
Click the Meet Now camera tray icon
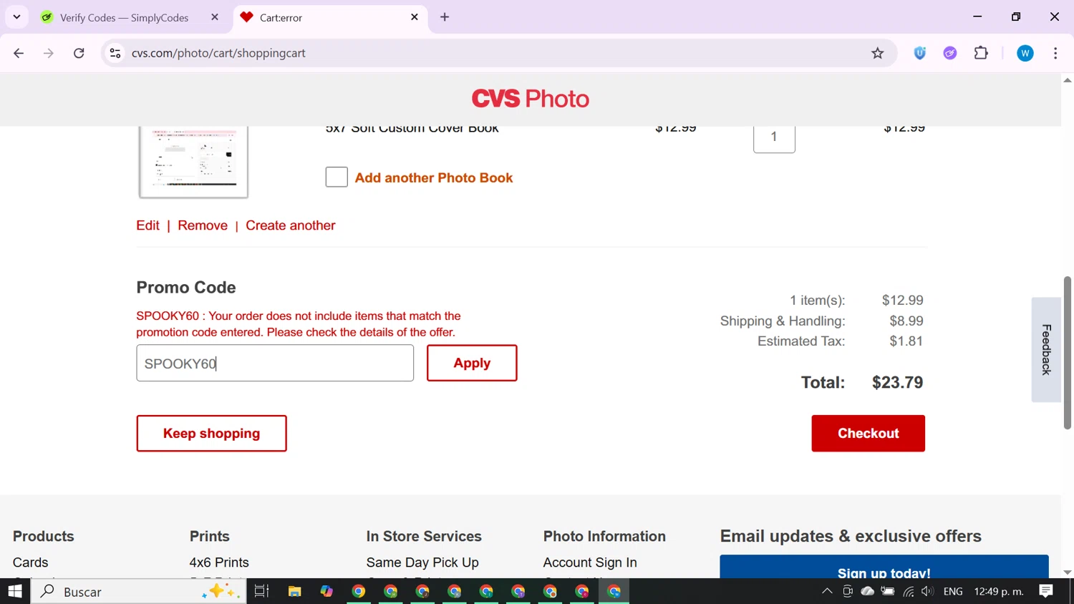pyautogui.click(x=848, y=591)
